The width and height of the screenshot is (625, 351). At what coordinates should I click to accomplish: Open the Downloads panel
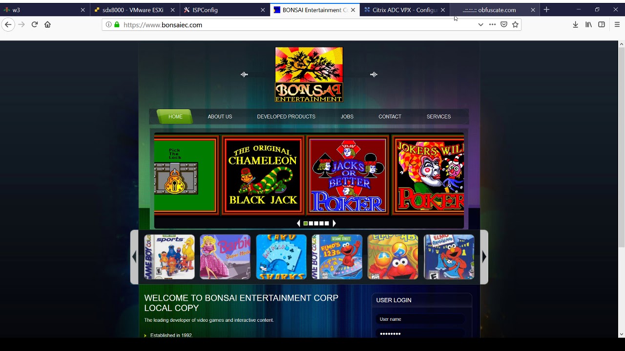(x=575, y=24)
